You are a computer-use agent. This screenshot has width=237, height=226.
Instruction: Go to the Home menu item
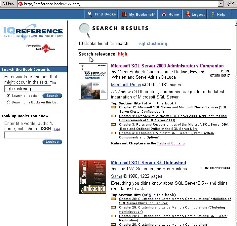coord(170,14)
